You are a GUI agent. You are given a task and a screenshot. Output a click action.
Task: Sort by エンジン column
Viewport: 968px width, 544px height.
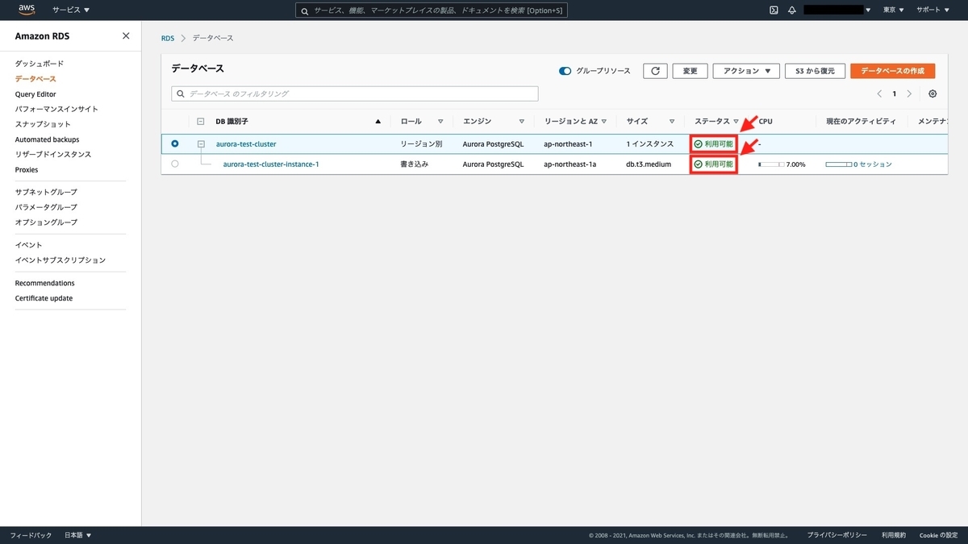click(x=522, y=121)
